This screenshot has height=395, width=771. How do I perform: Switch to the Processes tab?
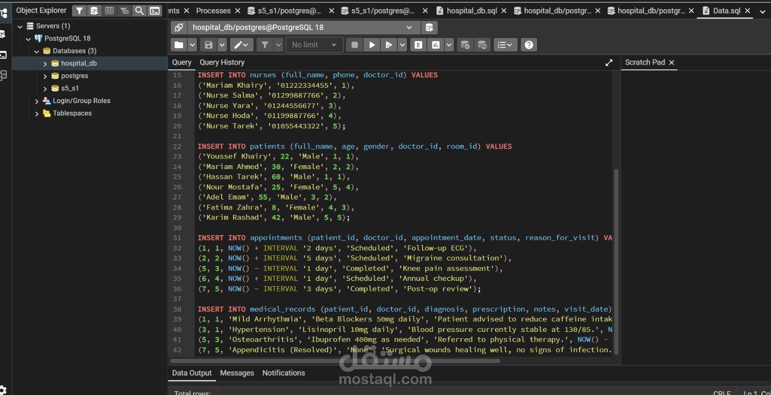pos(213,10)
